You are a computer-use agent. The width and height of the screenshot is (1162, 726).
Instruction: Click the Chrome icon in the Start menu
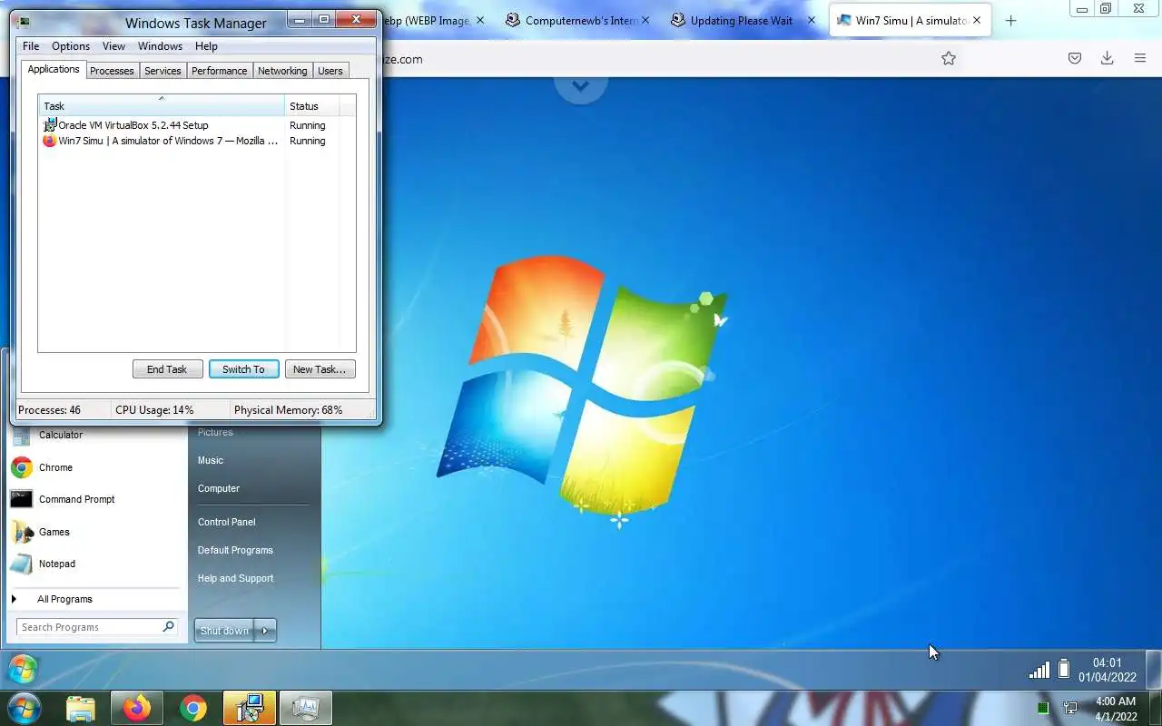(22, 467)
